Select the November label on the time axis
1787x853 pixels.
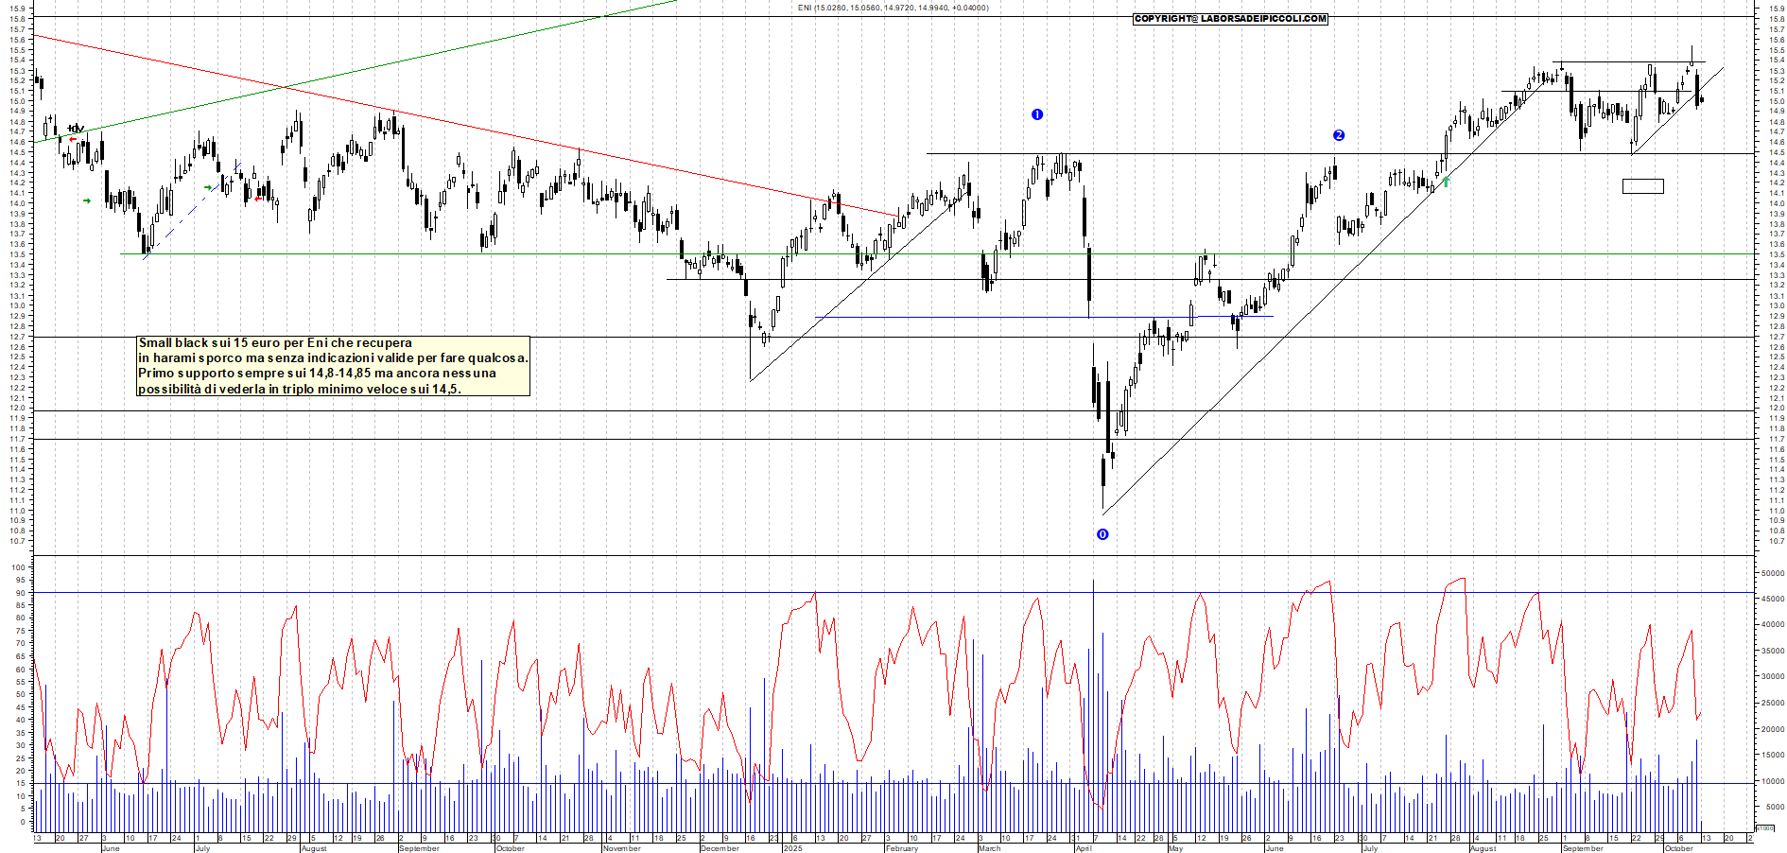coord(622,848)
